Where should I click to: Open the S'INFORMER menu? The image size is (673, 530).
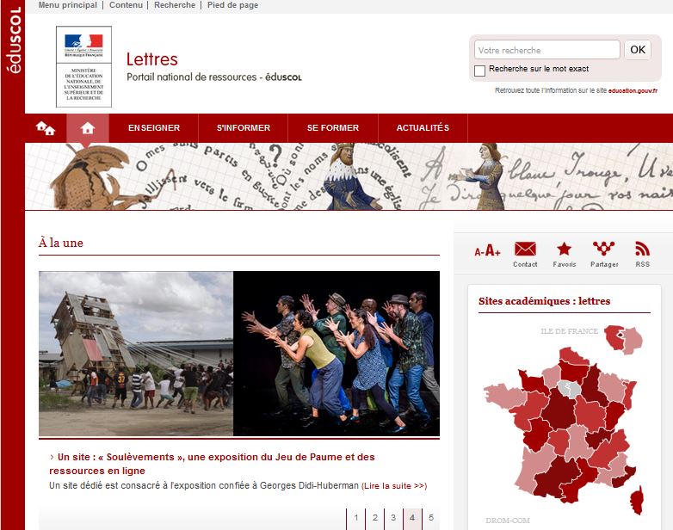coord(244,128)
